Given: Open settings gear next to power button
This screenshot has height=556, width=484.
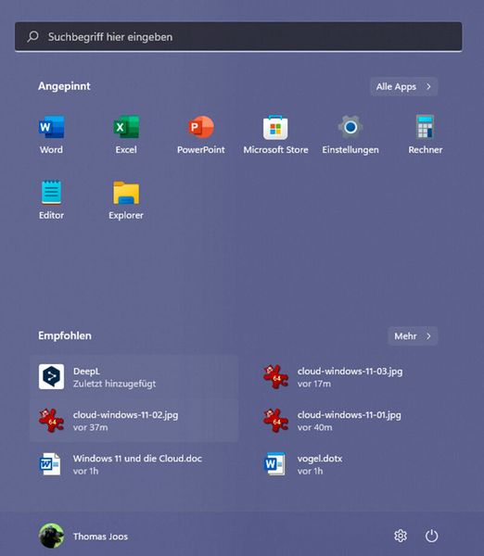Looking at the screenshot, I should tap(401, 536).
